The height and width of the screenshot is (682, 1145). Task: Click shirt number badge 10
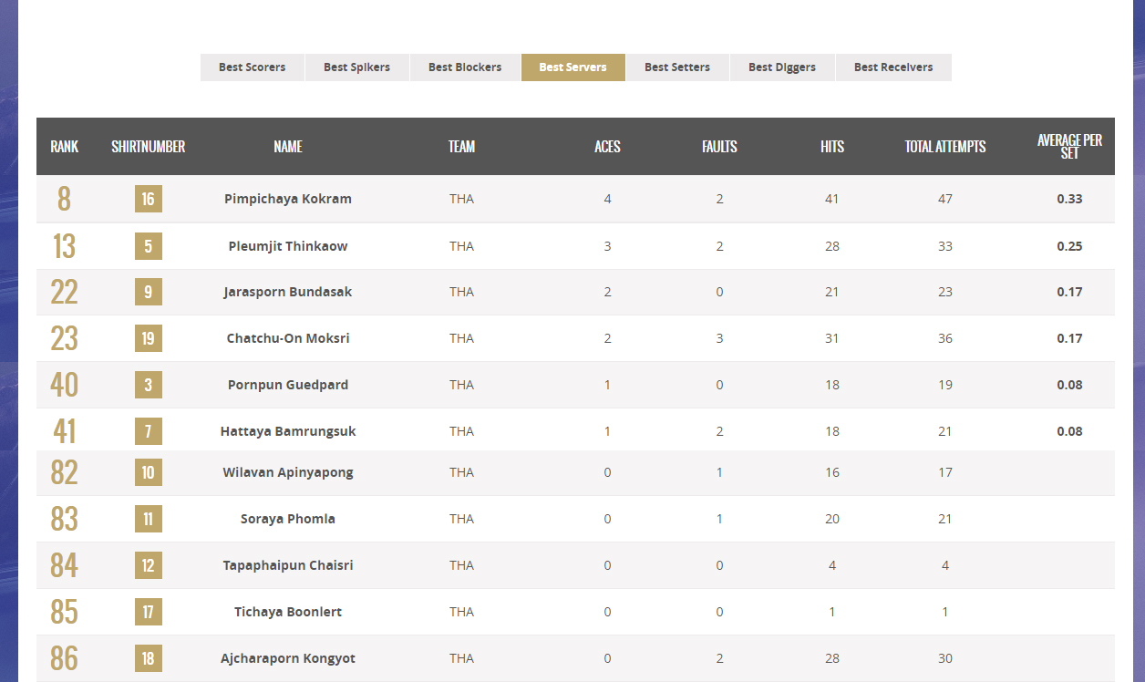(x=149, y=472)
